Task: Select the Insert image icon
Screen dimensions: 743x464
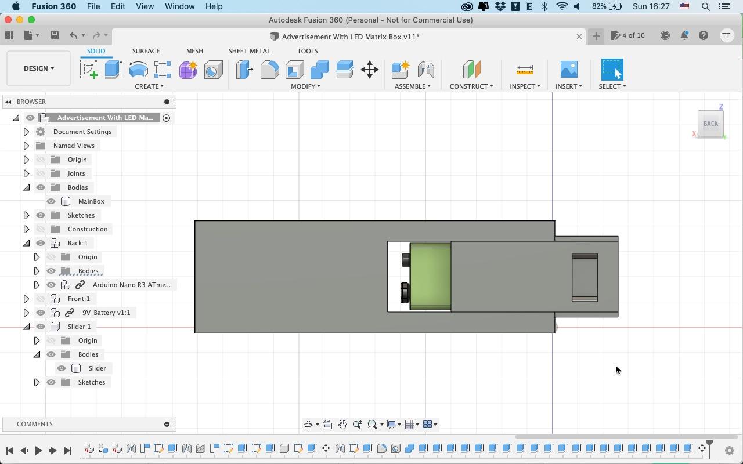Action: tap(569, 70)
